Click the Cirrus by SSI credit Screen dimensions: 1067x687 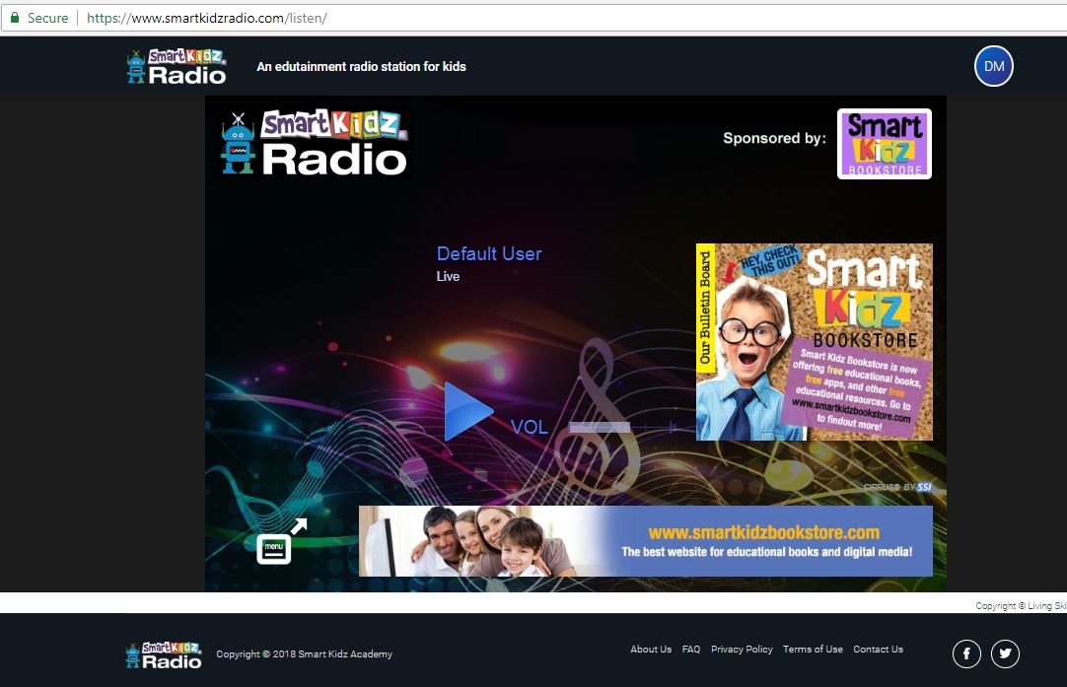pyautogui.click(x=896, y=487)
